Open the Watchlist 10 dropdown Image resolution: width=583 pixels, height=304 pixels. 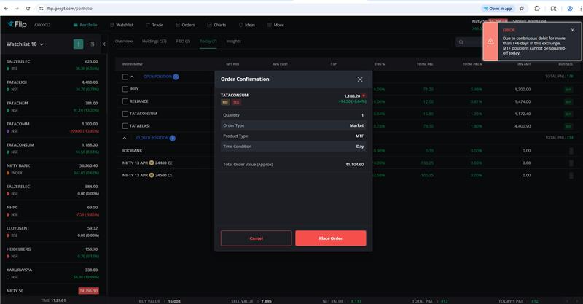pyautogui.click(x=25, y=44)
